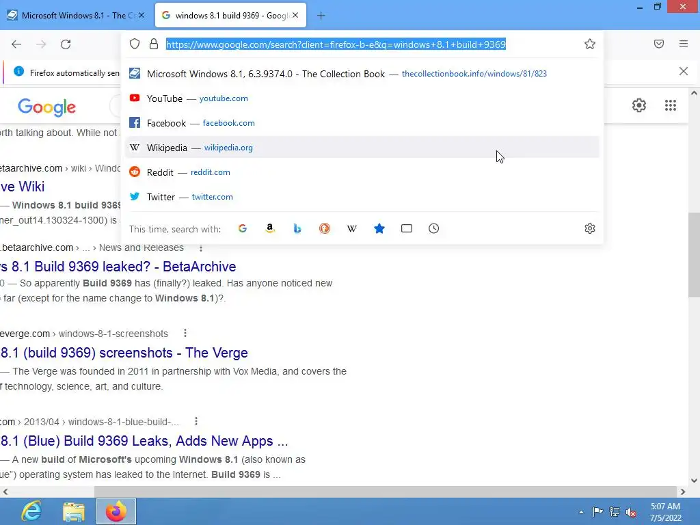Open 'screenshots - The Verge' result
The width and height of the screenshot is (700, 525).
point(124,353)
